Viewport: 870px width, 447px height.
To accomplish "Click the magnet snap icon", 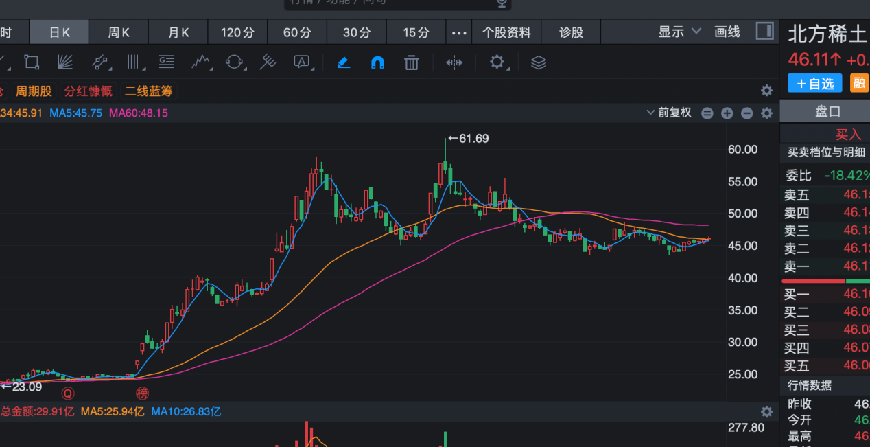I will 377,62.
